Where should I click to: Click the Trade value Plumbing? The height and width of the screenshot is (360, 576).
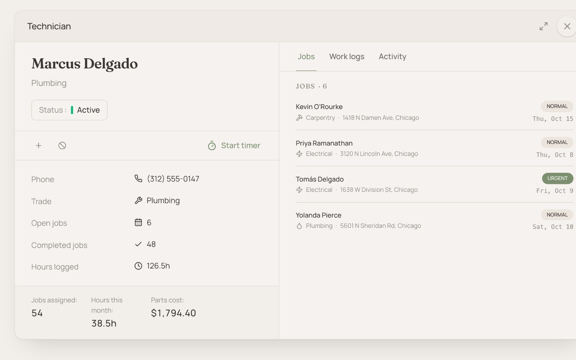click(x=163, y=201)
